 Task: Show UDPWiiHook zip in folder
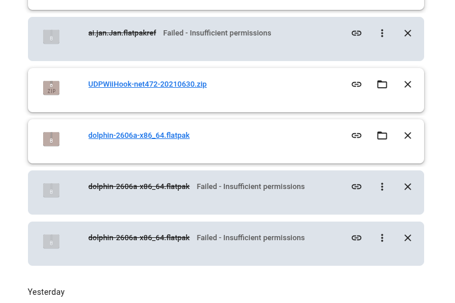point(382,84)
